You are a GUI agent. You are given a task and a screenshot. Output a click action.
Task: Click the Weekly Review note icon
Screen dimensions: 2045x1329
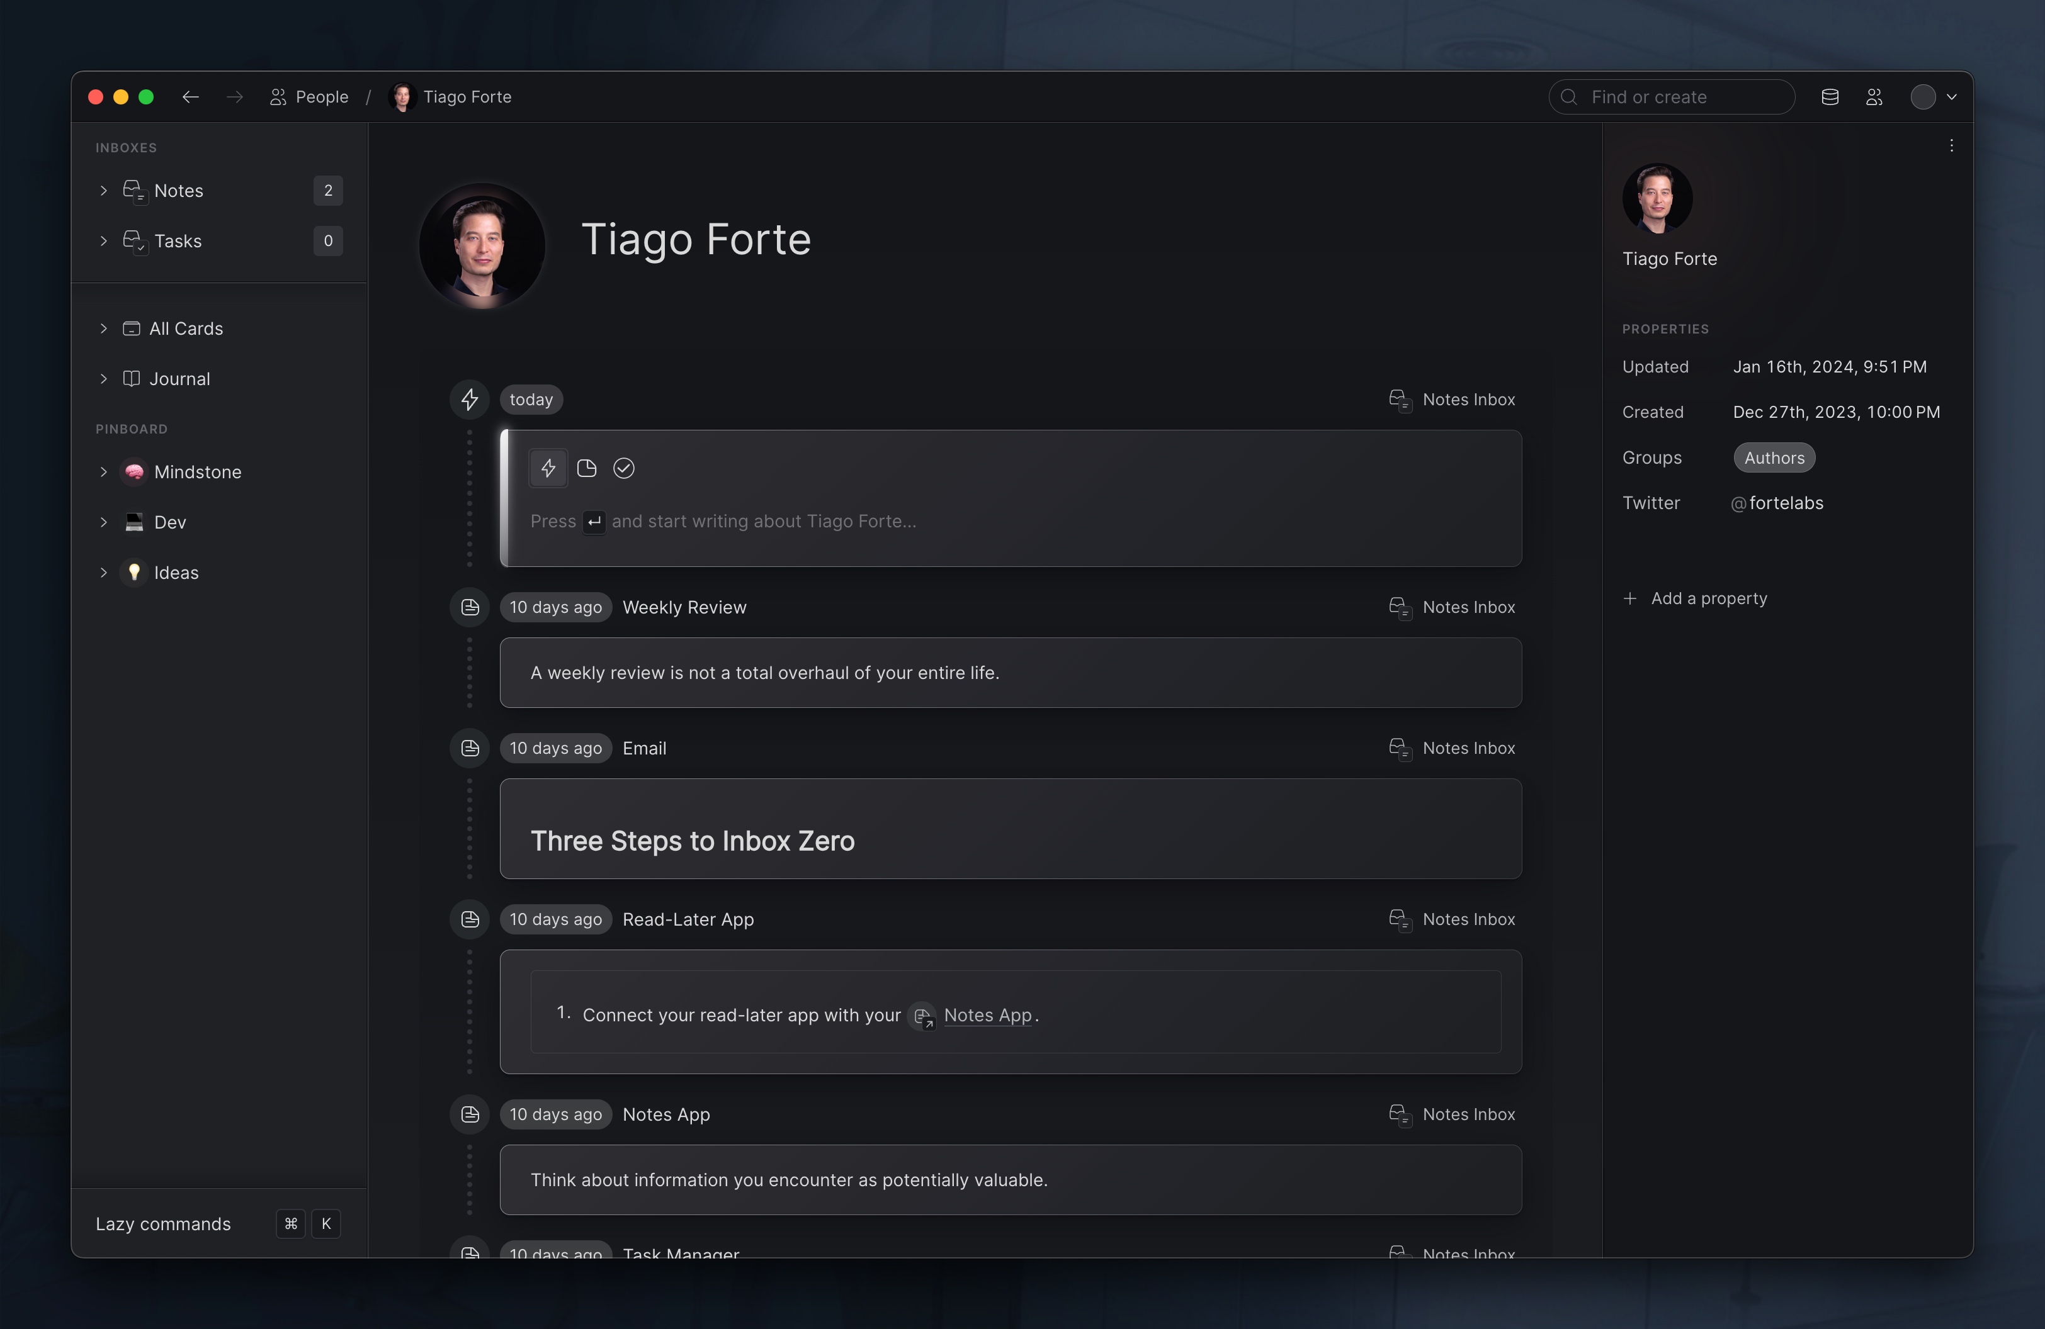tap(469, 607)
